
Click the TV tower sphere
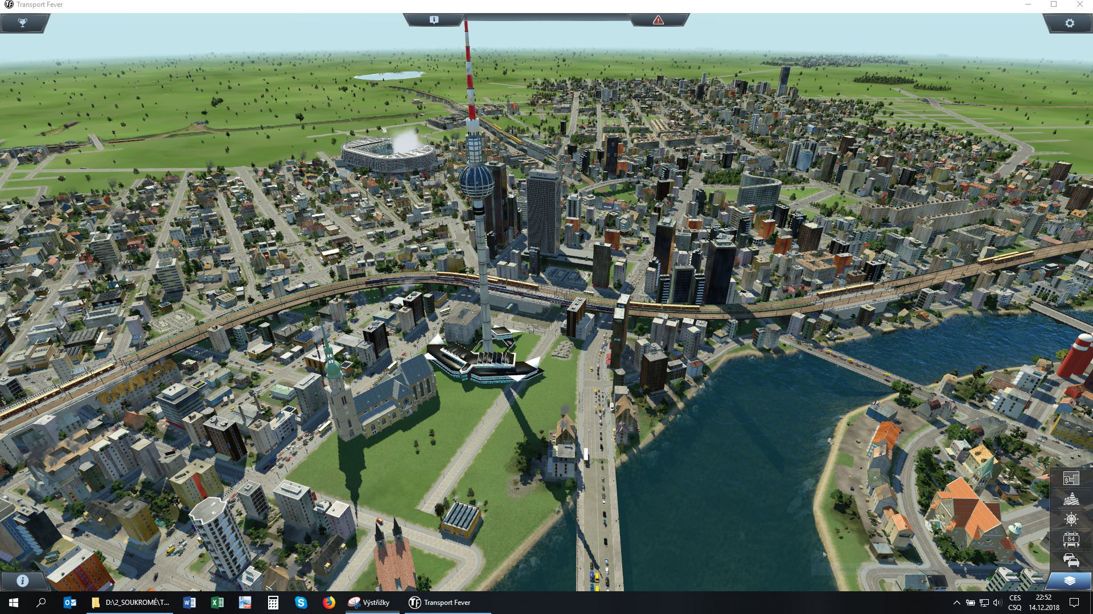point(477,181)
